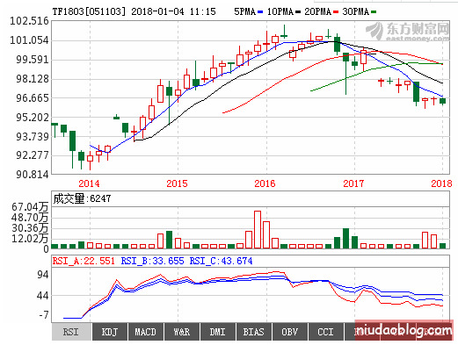
Task: Select the W&R indicator tab
Action: [x=182, y=332]
